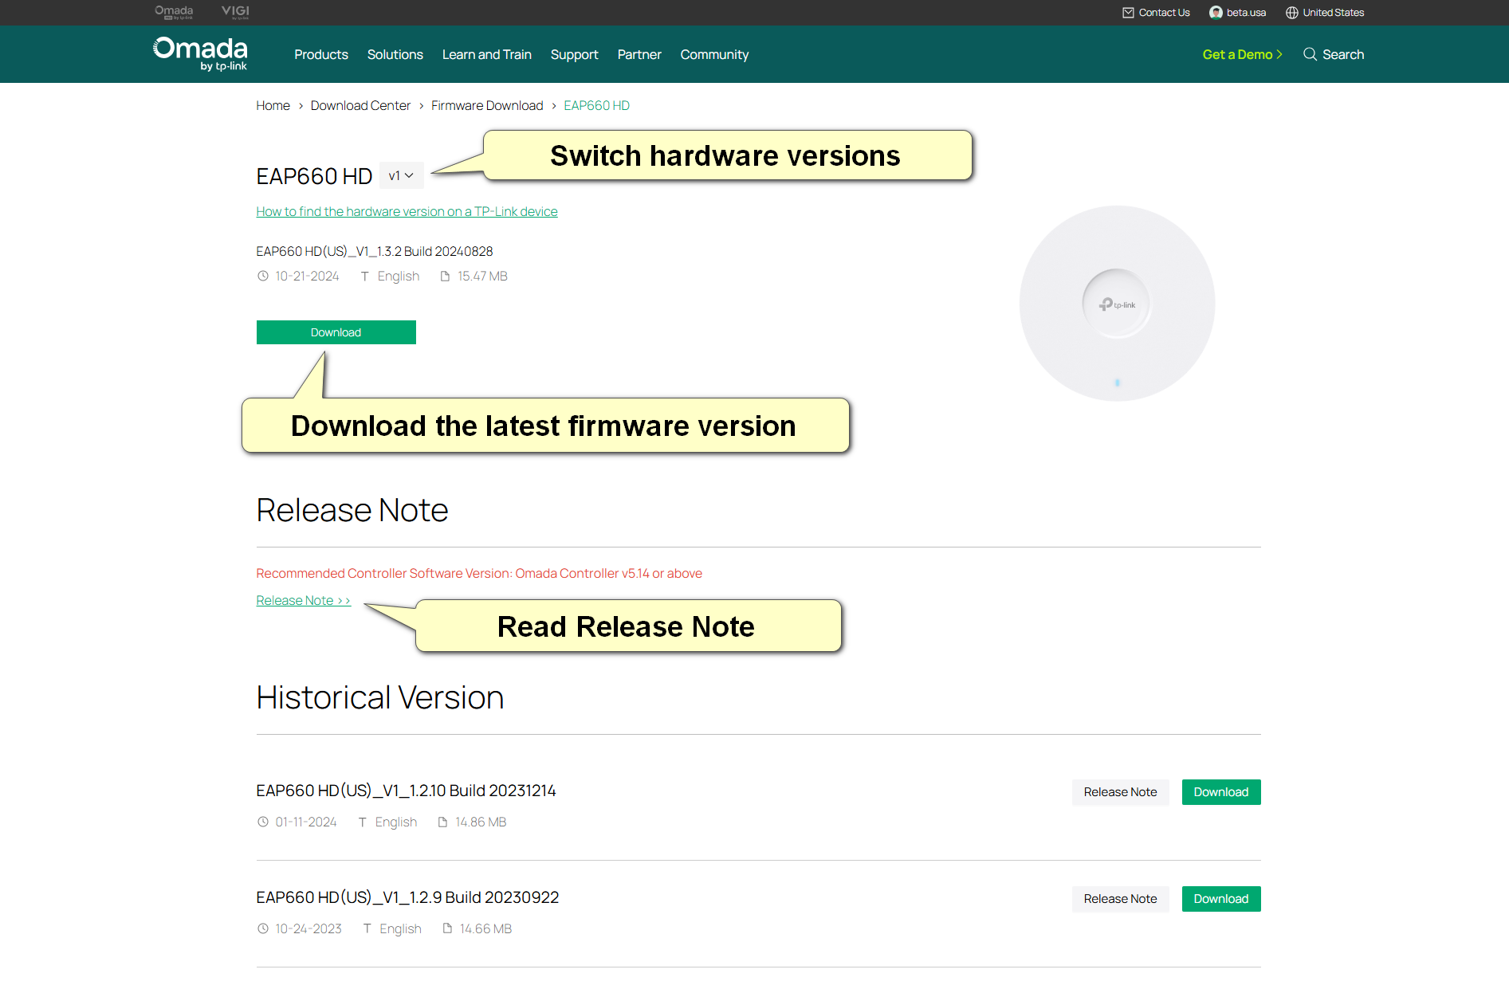The image size is (1509, 989).
Task: Click the EAP660 HD product image
Action: click(x=1117, y=304)
